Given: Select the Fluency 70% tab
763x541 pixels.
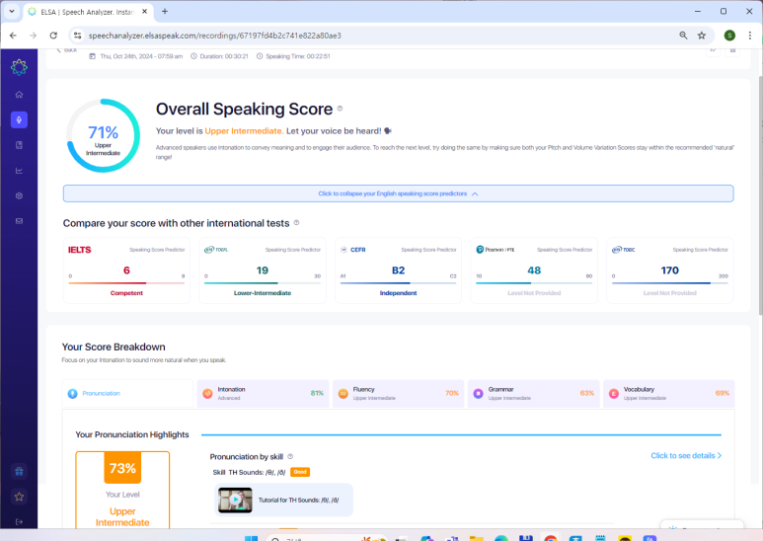Looking at the screenshot, I should click(x=399, y=393).
